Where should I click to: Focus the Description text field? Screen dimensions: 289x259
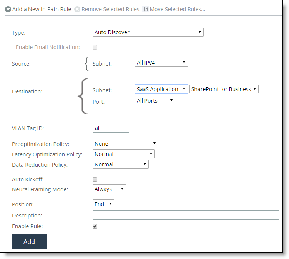click(186, 215)
